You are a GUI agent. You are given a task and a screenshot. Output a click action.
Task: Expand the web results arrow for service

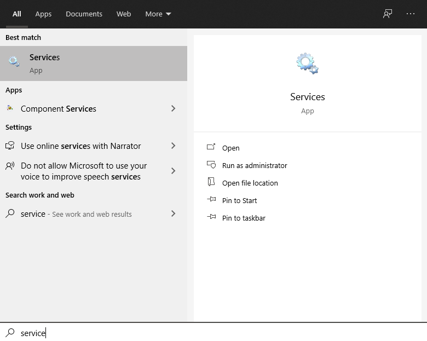click(x=173, y=213)
